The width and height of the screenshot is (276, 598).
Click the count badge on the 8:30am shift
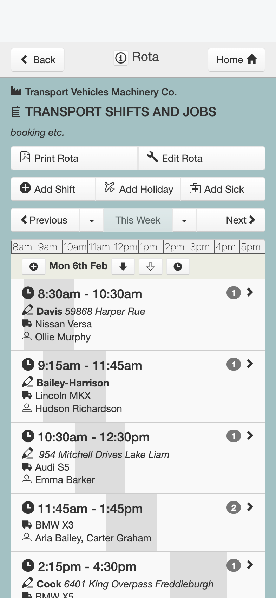coord(234,293)
